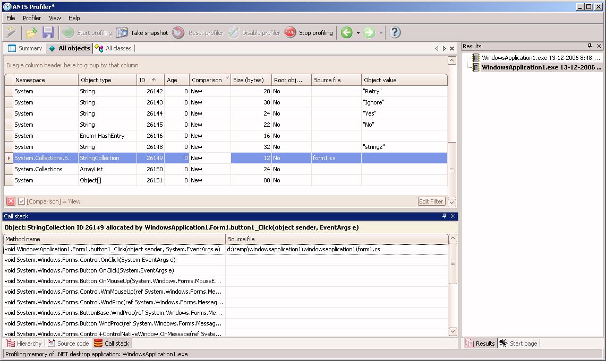This screenshot has width=606, height=361.
Task: Uncheck the Comparison = 'New' filter checkbox
Action: (21, 201)
